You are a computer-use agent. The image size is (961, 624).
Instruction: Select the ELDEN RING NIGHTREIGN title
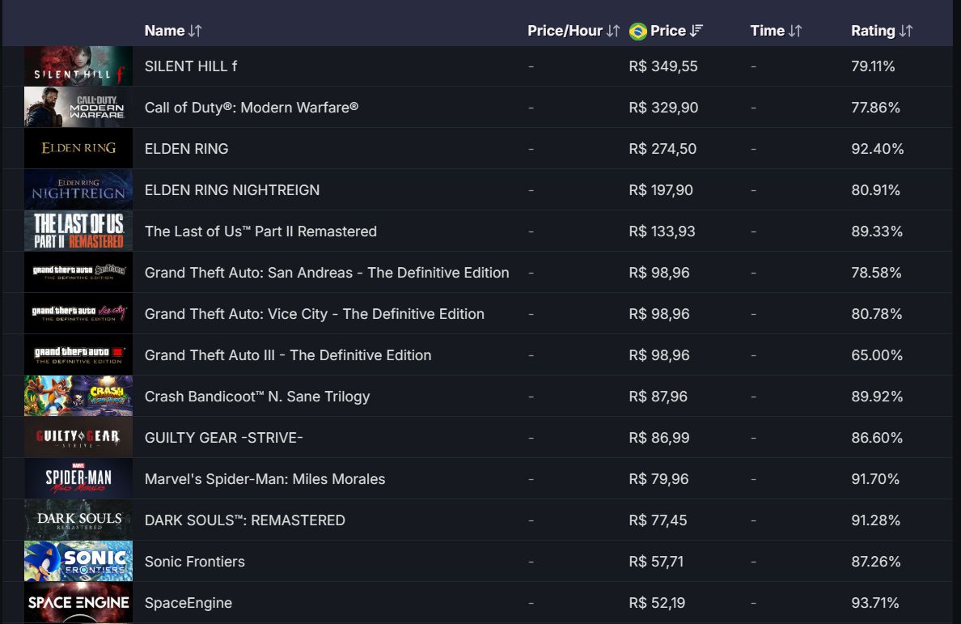(x=231, y=190)
